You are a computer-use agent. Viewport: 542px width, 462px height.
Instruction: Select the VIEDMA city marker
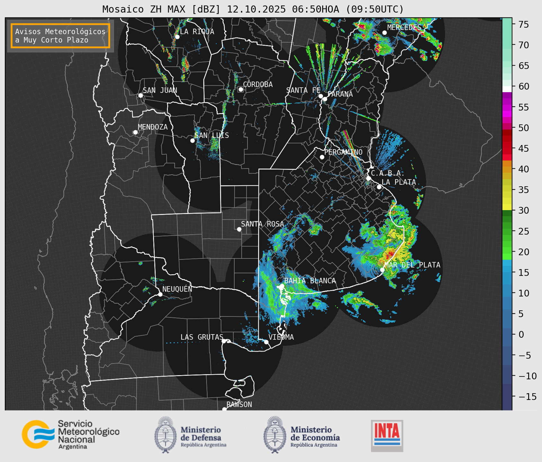point(266,342)
